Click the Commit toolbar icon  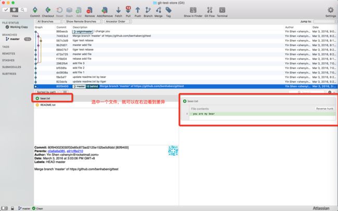35,10
